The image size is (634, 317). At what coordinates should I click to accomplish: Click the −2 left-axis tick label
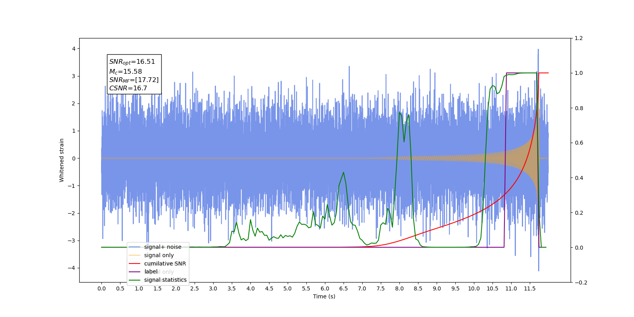pyautogui.click(x=71, y=213)
